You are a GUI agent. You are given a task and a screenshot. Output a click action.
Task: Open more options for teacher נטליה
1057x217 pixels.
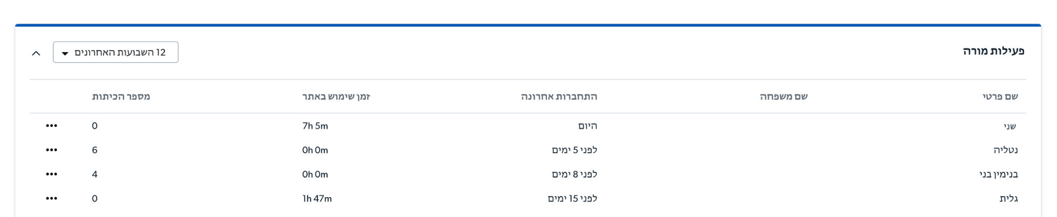tap(52, 150)
